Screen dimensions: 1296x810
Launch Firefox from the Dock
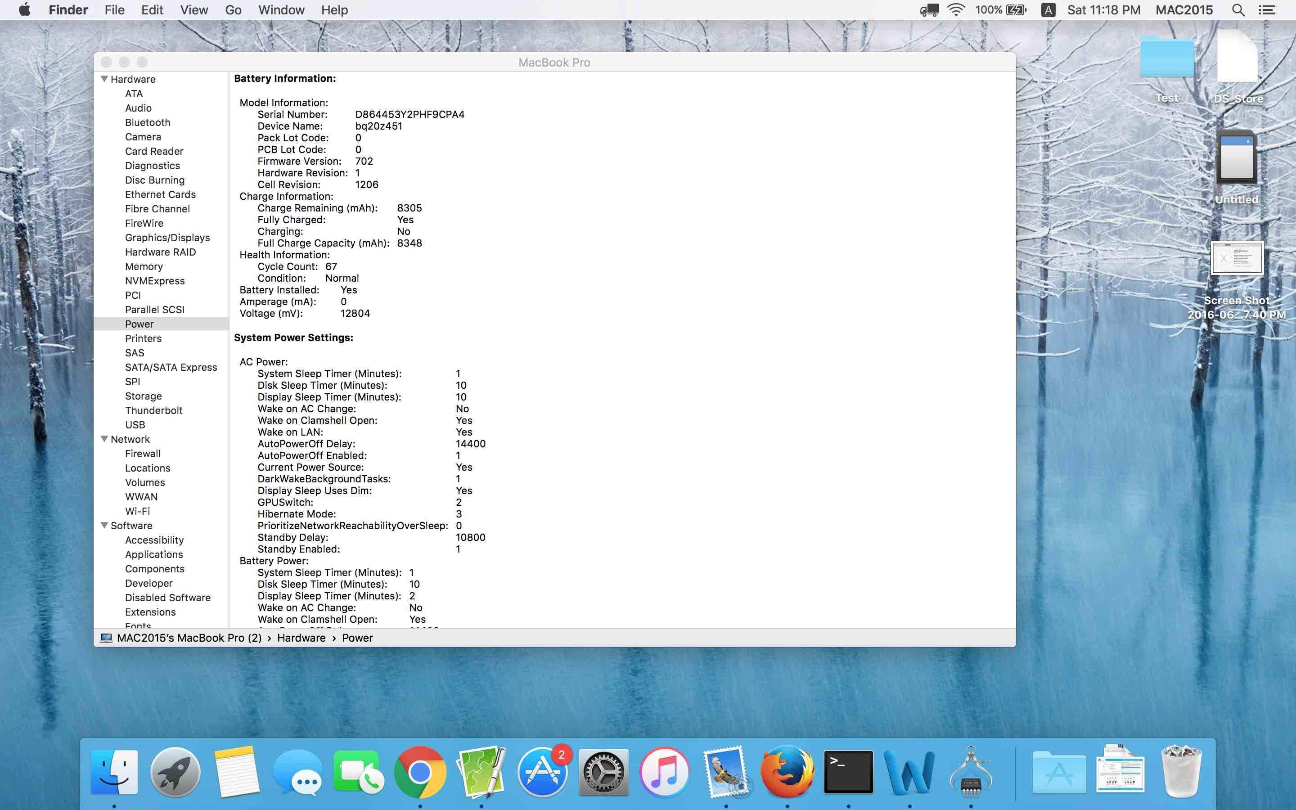coord(787,771)
